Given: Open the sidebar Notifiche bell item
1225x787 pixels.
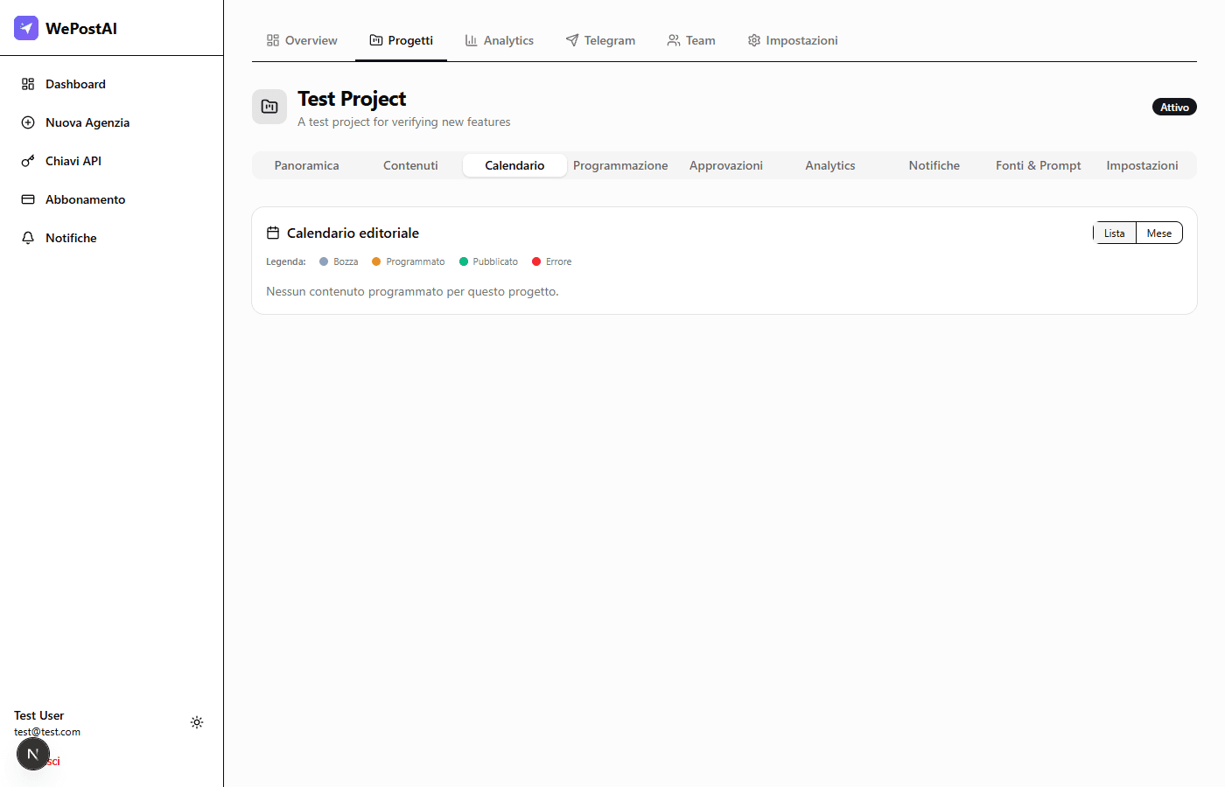Looking at the screenshot, I should coord(71,238).
